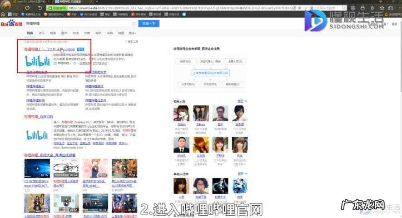Viewport: 402px width, 218px height.
Task: Click the blue square bookmark at bar end
Action: pos(184,15)
